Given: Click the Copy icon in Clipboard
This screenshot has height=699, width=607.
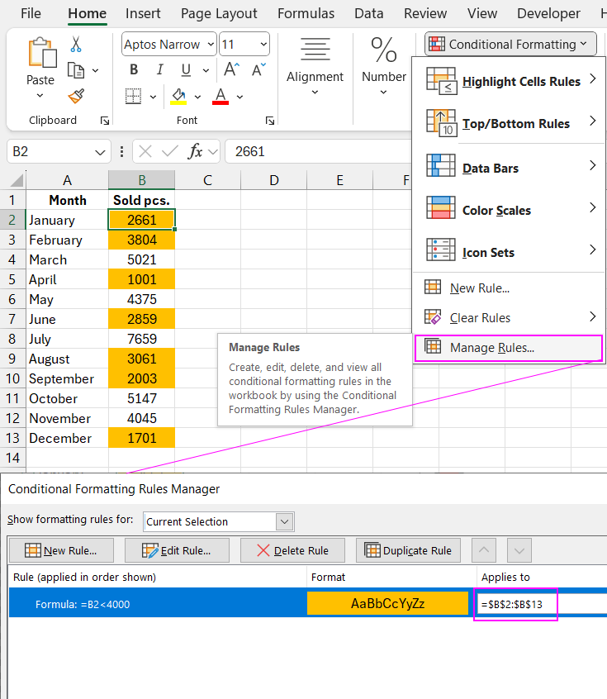Looking at the screenshot, I should tap(76, 70).
